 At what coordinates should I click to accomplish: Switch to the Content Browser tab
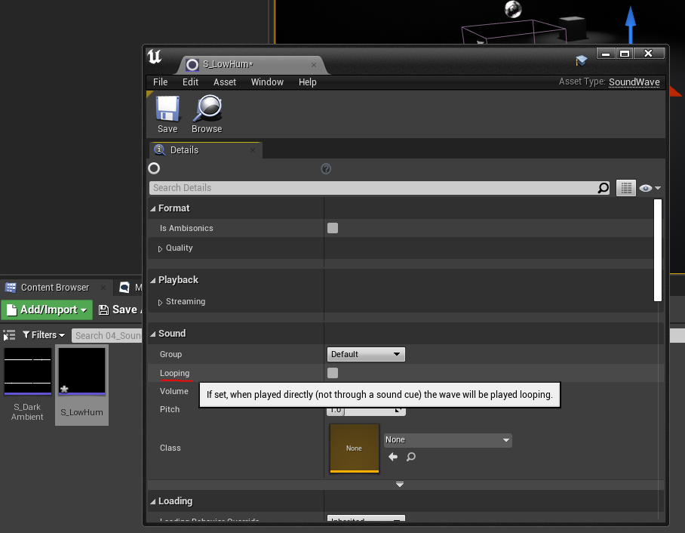tap(54, 288)
